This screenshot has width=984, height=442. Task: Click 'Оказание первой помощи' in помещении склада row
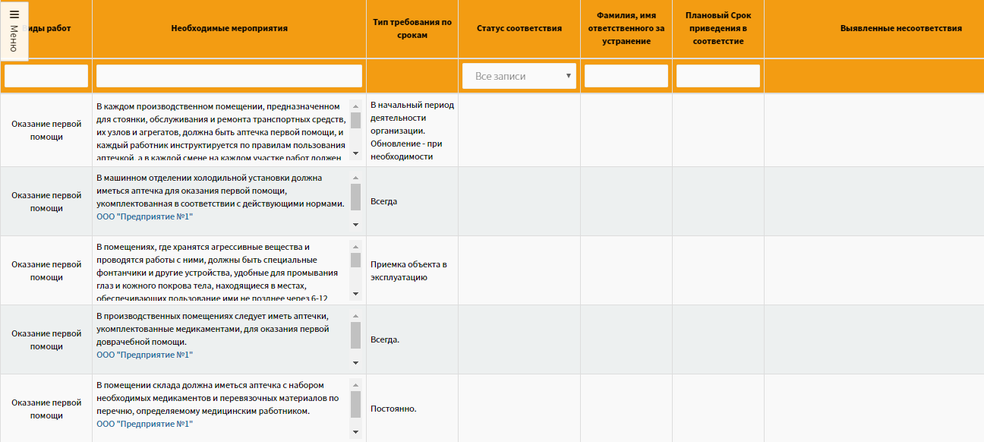coord(46,409)
